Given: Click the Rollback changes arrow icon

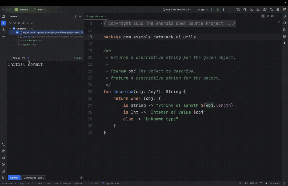Looking at the screenshot, I should (x=14, y=23).
